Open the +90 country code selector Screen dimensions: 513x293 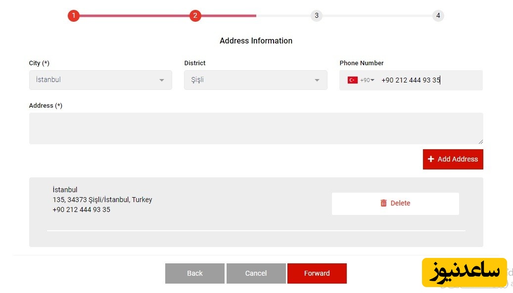coord(367,80)
